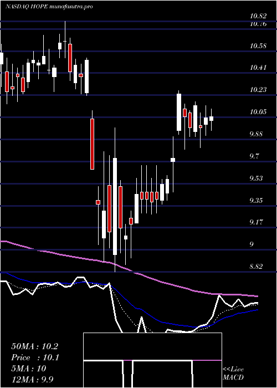Click the NASDAQ HOPE munafasutra.pro title text
277x388 pixels.
pos(49,7)
